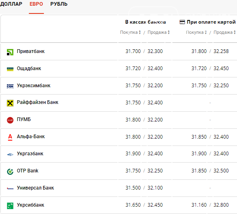
Task: Click Укрэксимбанк card sell rate 32.250
Action: point(221,86)
